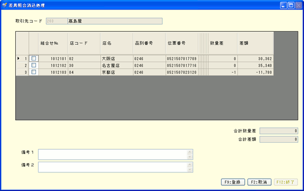Click slip number 0521507023120
The height and width of the screenshot is (191, 304).
point(182,72)
